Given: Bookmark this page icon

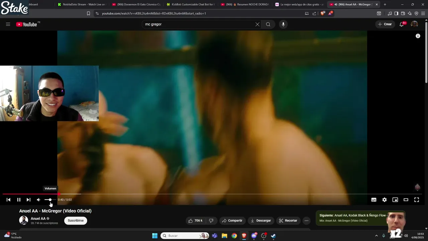Looking at the screenshot, I should [x=88, y=13].
